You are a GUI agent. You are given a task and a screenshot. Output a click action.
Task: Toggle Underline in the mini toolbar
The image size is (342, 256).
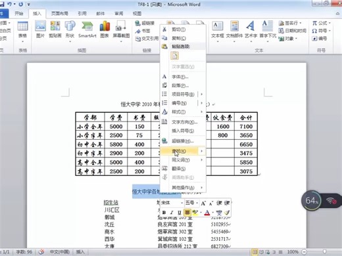(180, 213)
